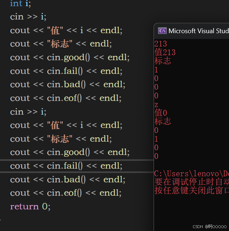Click the first "cin.eof()" output line

66,98
